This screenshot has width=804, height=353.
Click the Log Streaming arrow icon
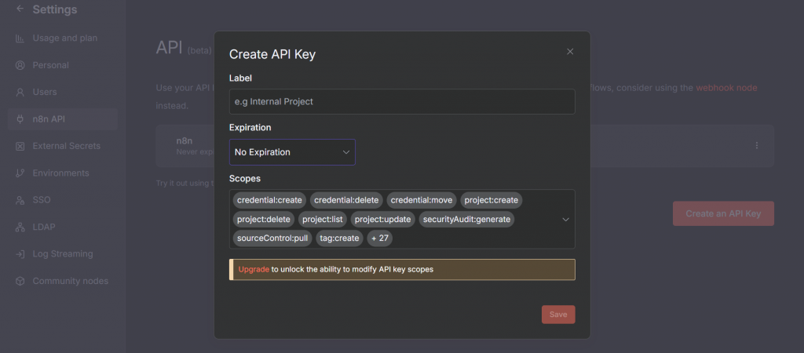[20, 254]
